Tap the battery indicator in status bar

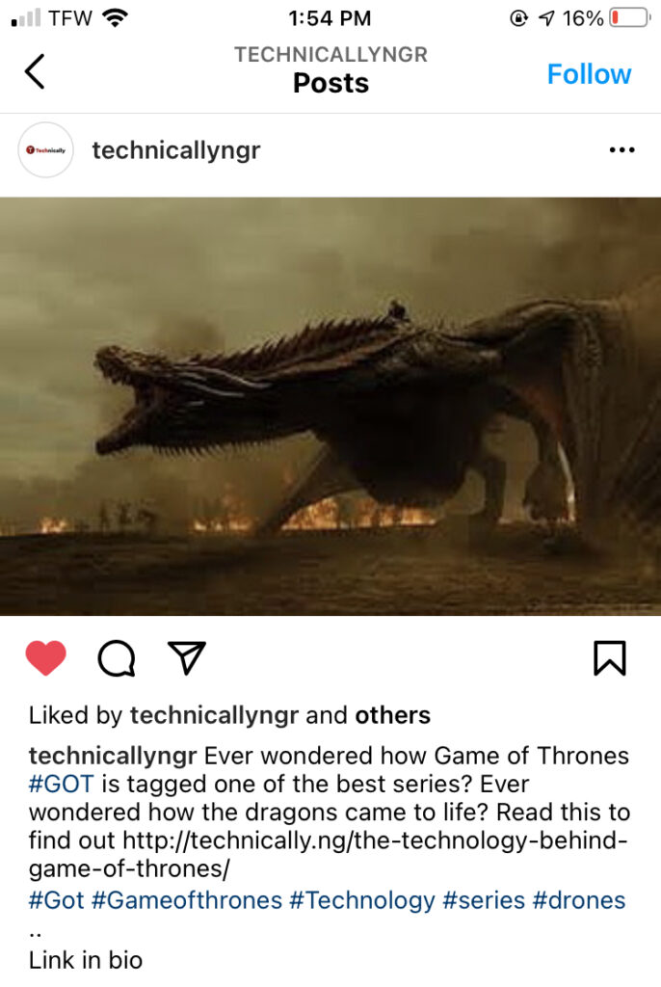point(628,17)
